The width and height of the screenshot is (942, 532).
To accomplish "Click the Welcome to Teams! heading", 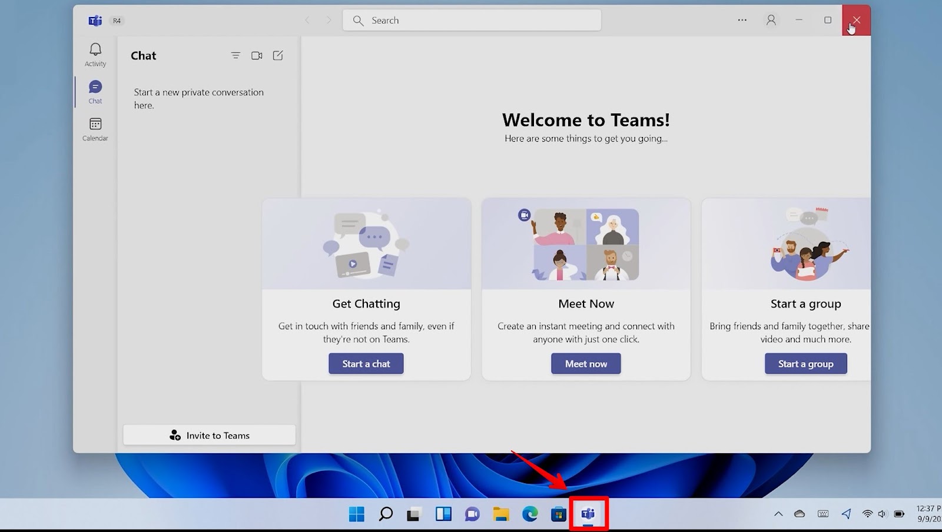I will click(586, 120).
